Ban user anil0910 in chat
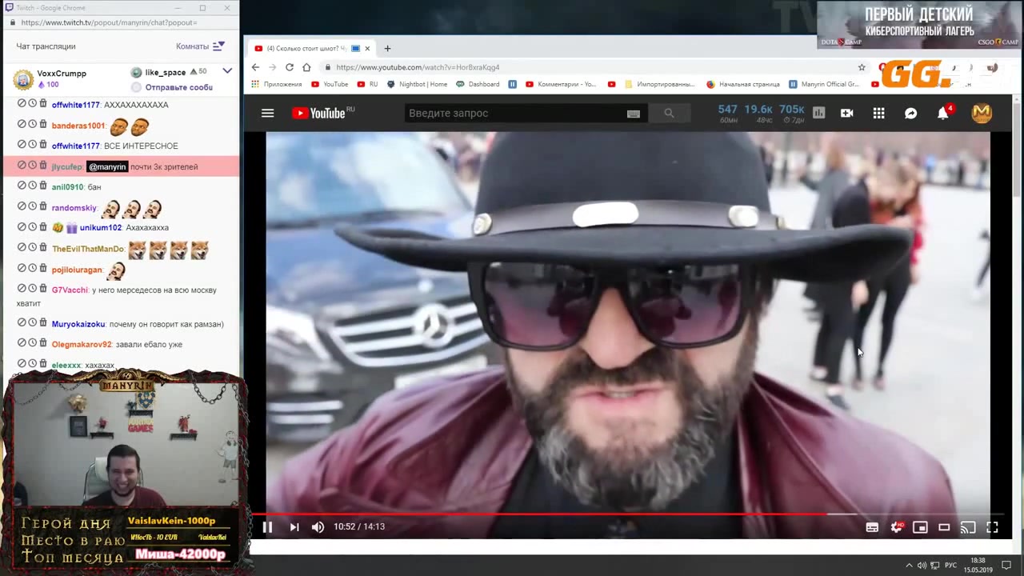The width and height of the screenshot is (1024, 576). [22, 186]
